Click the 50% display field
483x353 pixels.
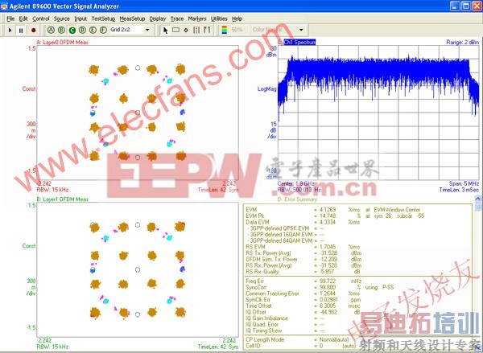click(x=237, y=30)
